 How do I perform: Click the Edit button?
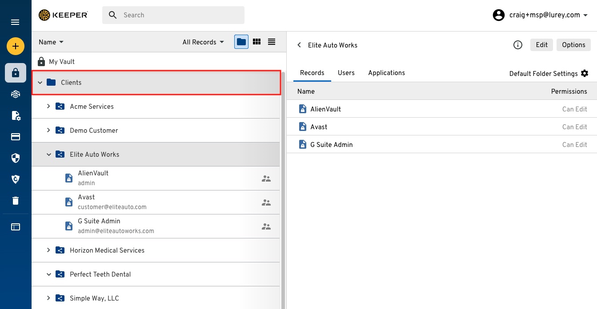(542, 45)
